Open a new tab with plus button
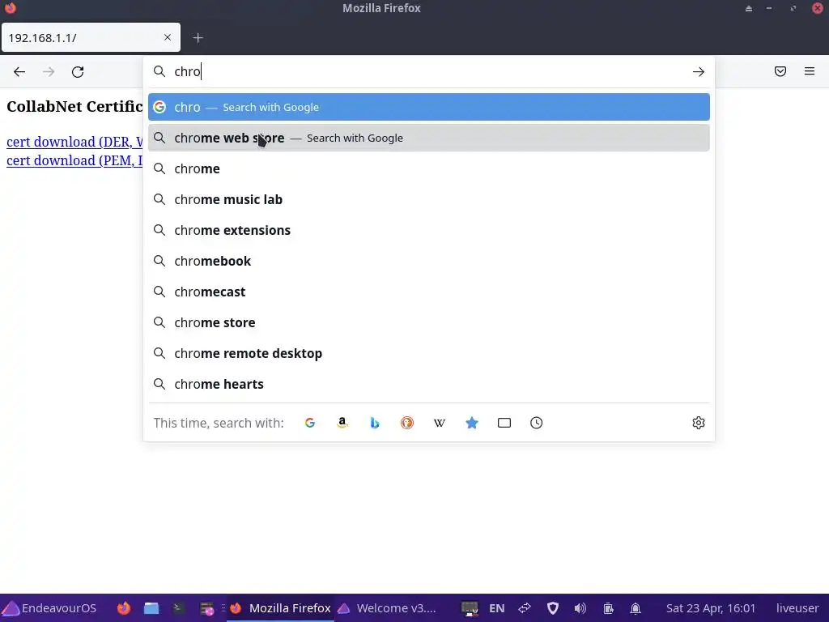 coord(198,38)
